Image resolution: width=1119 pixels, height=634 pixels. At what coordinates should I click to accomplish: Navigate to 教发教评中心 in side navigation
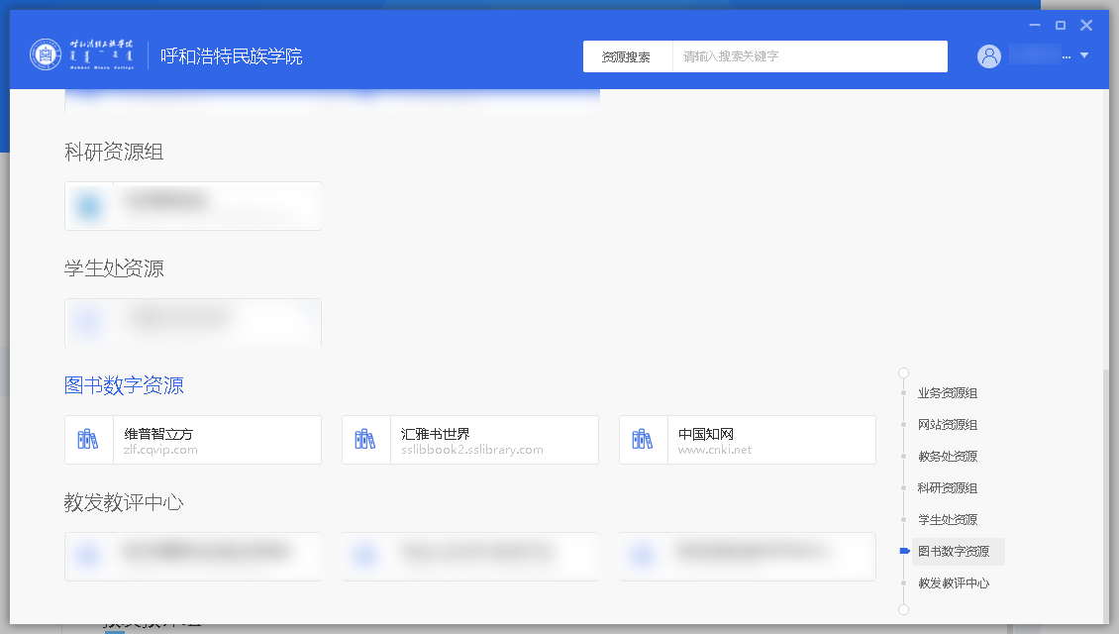point(954,583)
